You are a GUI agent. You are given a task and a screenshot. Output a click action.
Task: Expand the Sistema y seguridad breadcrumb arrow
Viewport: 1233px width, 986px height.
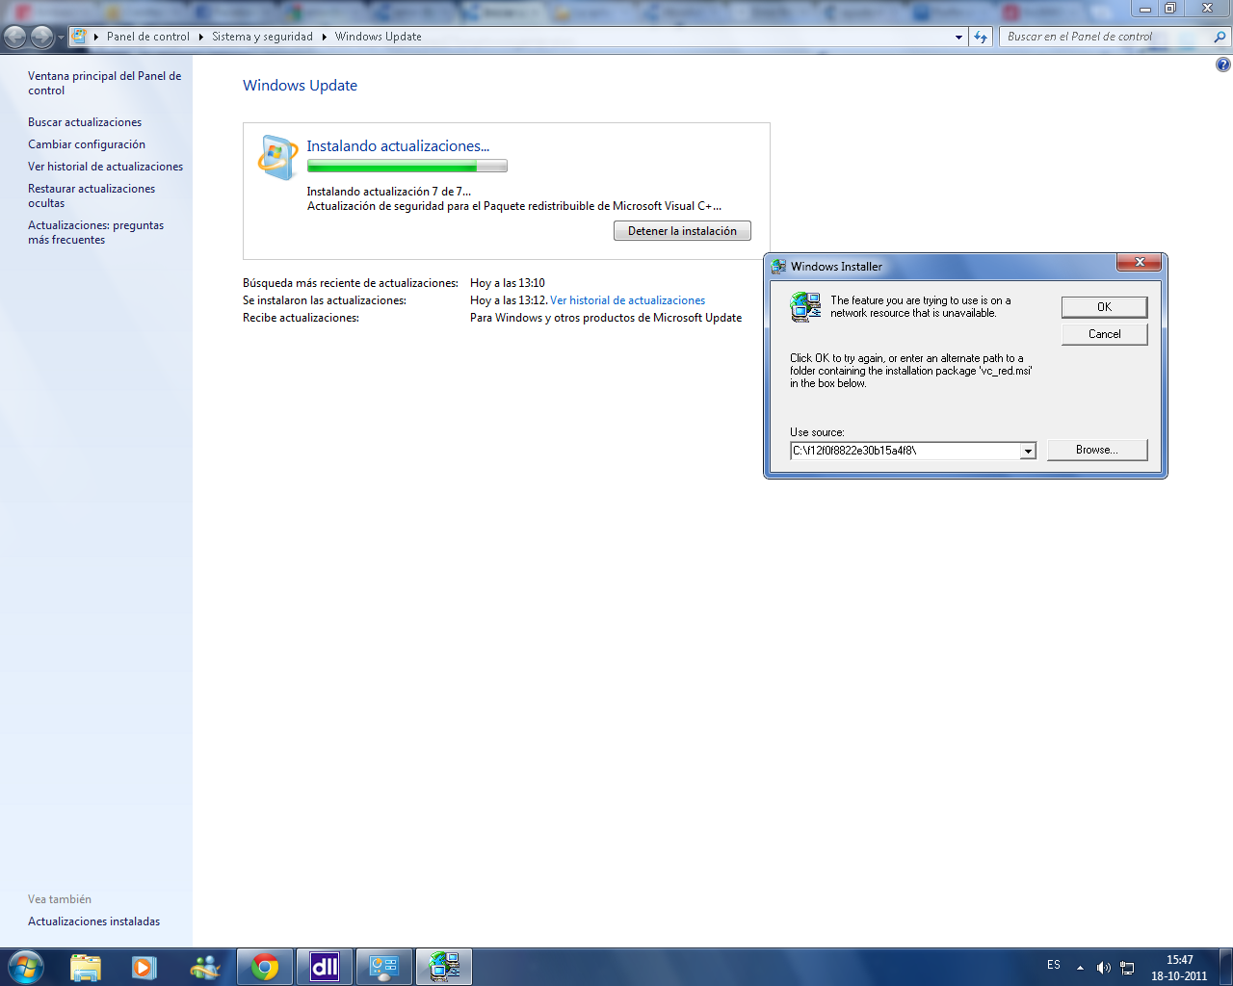coord(324,37)
